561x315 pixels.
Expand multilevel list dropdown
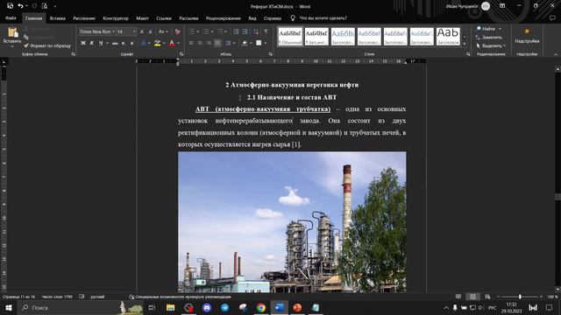pos(226,31)
